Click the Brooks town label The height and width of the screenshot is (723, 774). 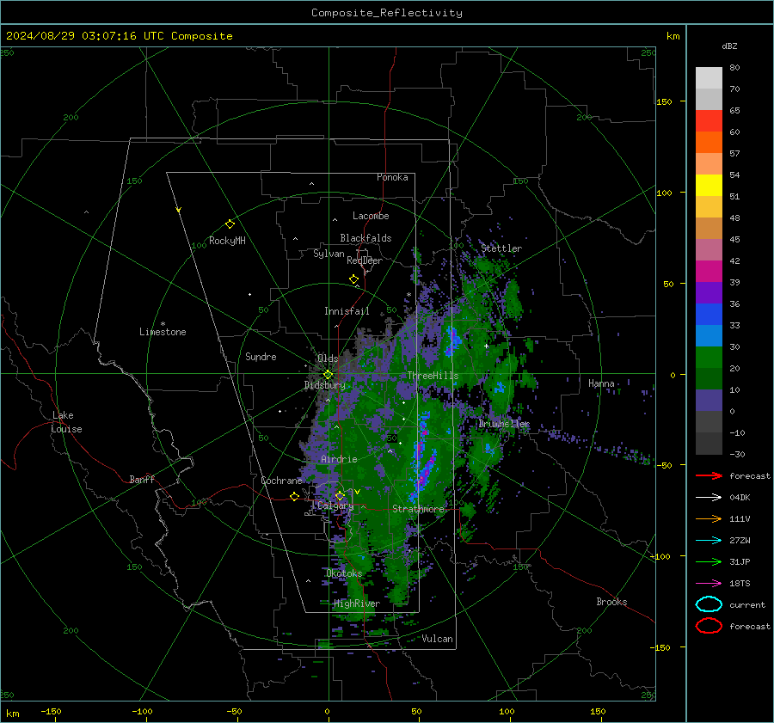point(611,602)
